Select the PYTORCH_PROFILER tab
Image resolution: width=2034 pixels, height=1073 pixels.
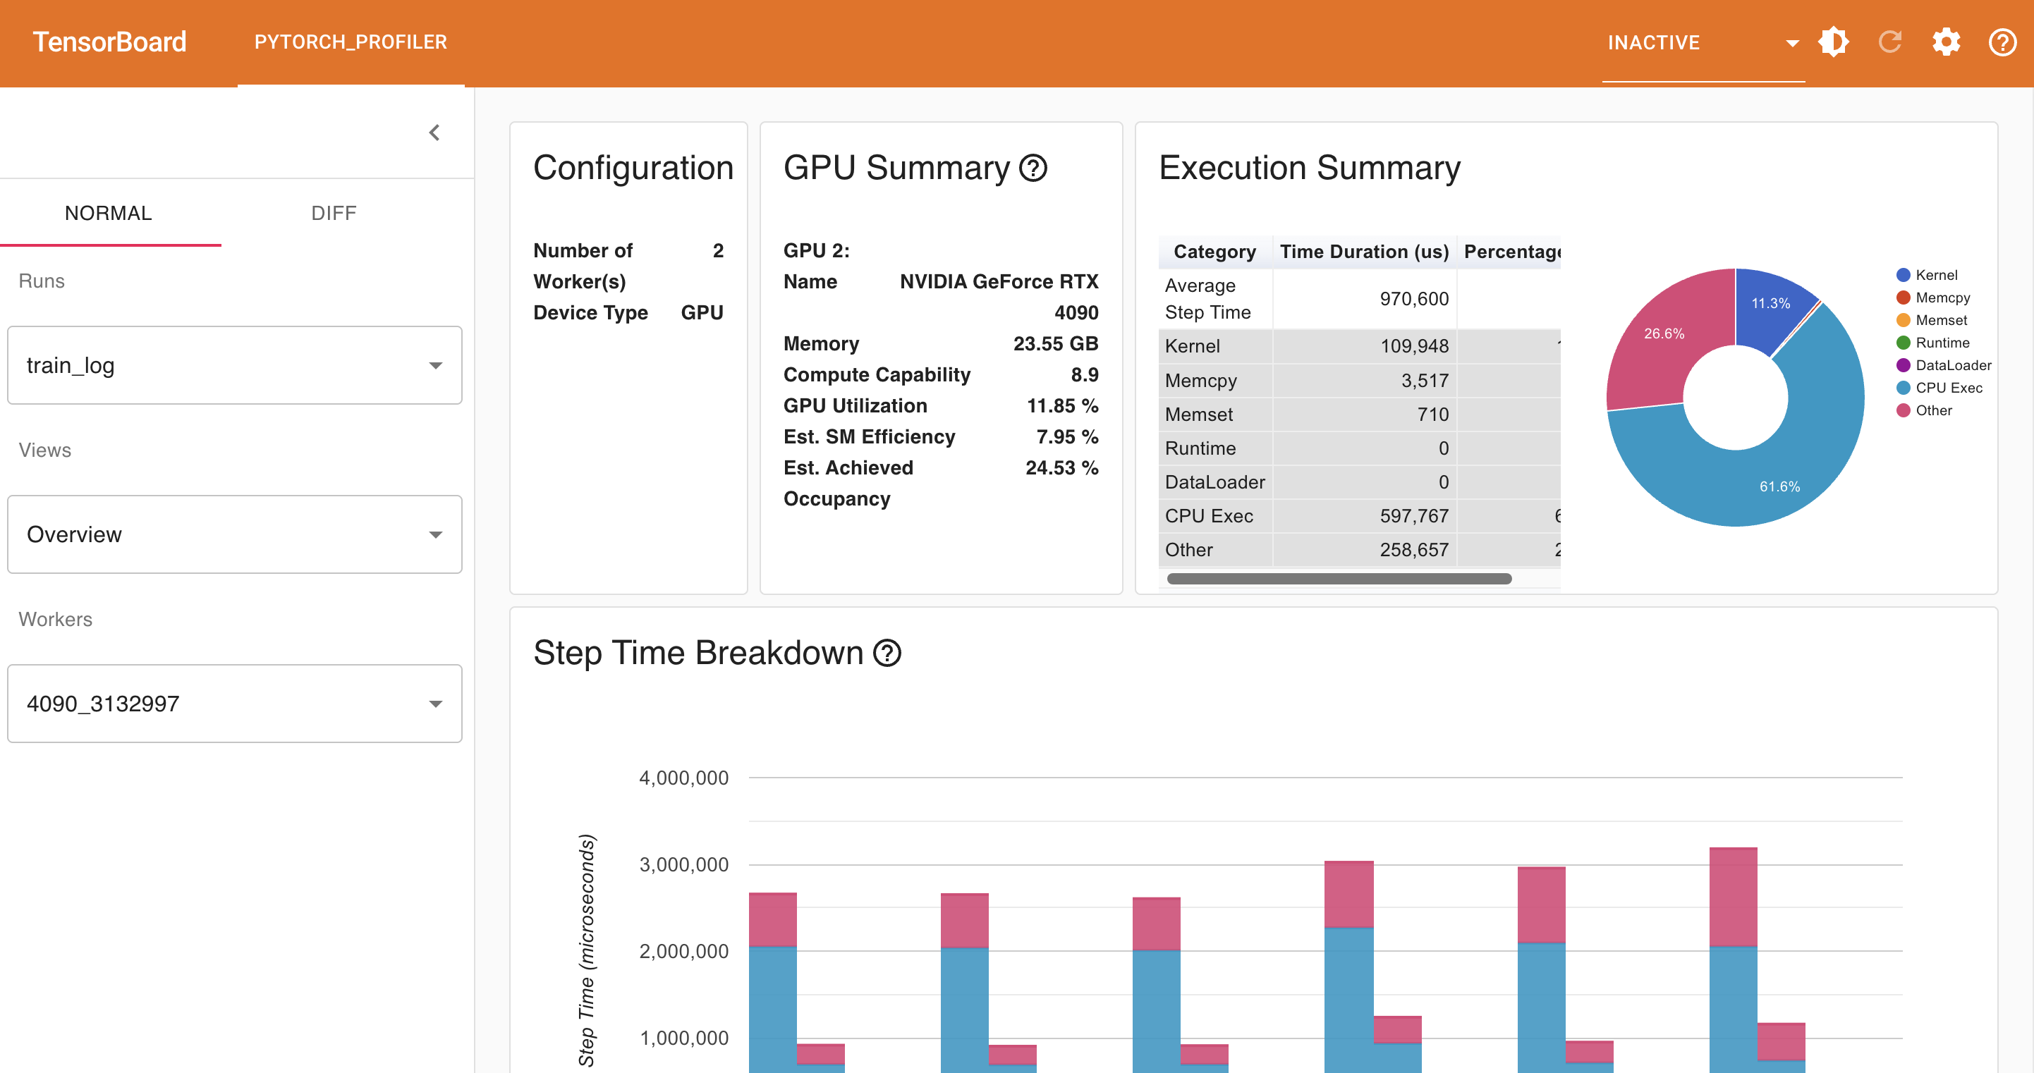(351, 42)
